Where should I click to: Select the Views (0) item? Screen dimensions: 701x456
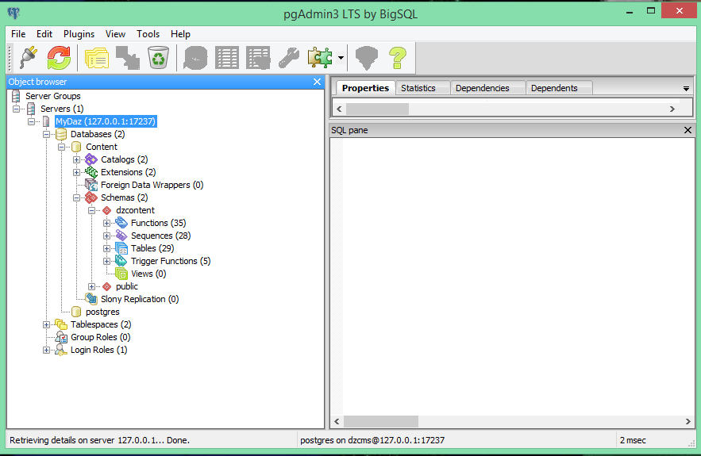click(148, 274)
